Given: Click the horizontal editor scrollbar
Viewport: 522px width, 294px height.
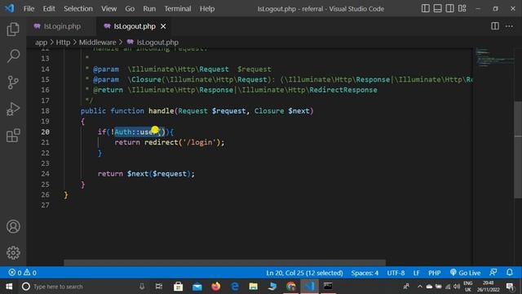Looking at the screenshot, I should 225,263.
